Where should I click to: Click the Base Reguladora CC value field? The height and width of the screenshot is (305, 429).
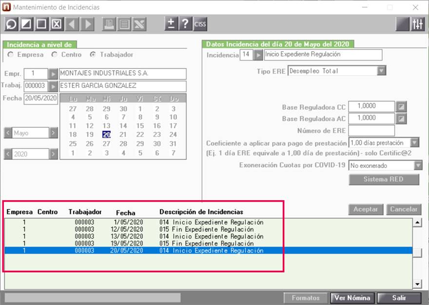tap(371, 106)
